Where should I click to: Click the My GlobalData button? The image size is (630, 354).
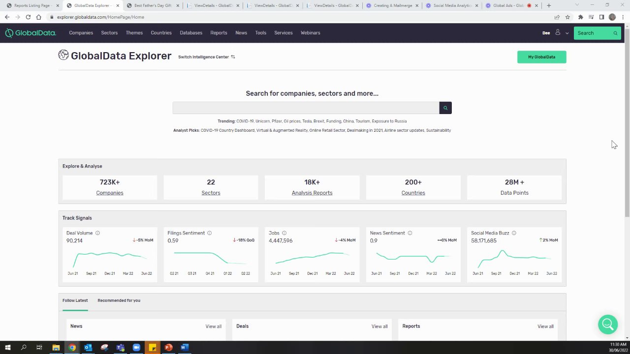[541, 57]
